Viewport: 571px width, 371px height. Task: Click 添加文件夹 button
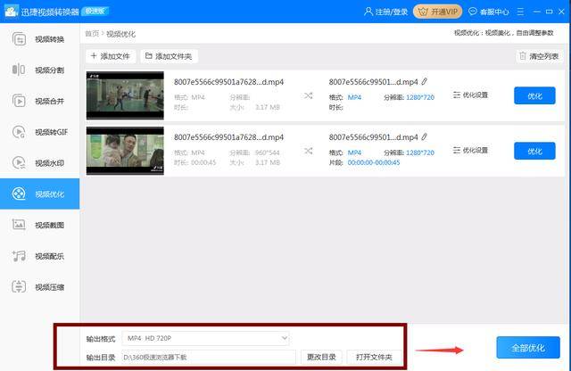click(169, 56)
